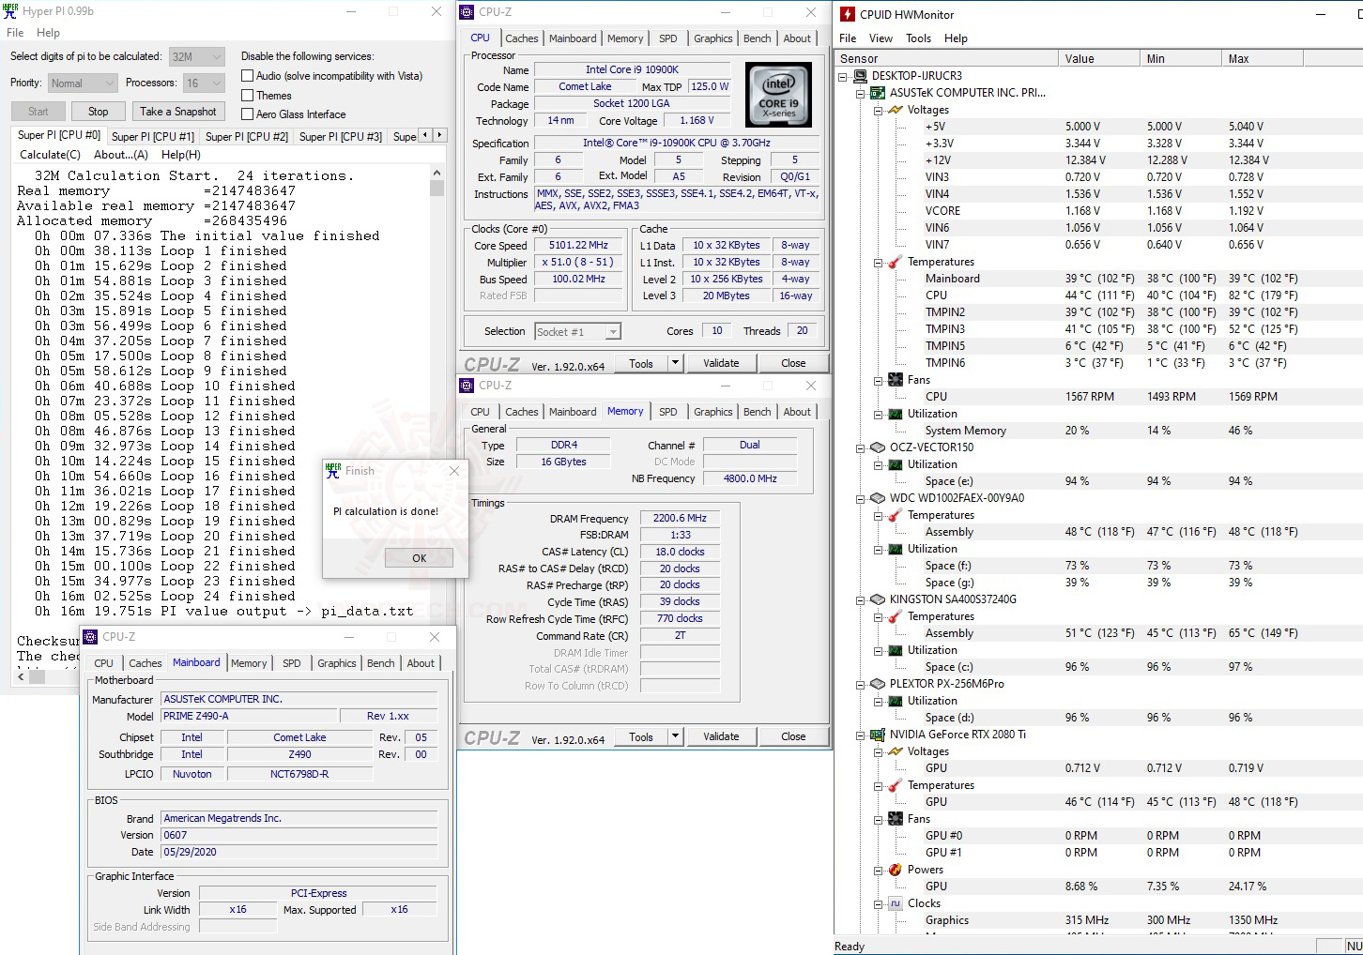The image size is (1363, 955).
Task: Click the Hyper PI icon in the title bar
Action: tap(9, 10)
